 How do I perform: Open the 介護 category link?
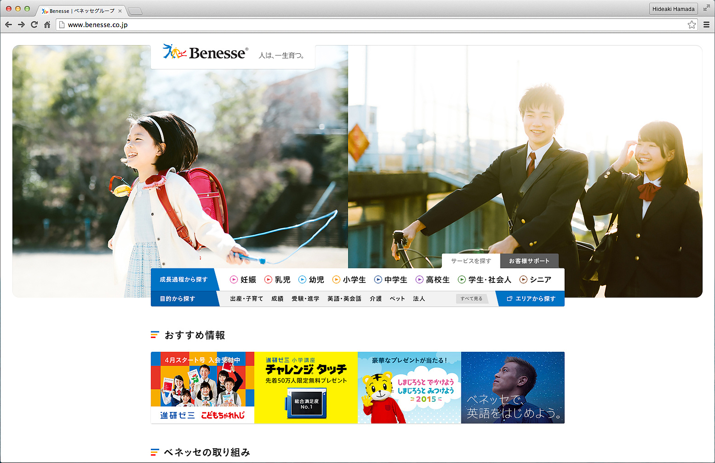click(x=376, y=299)
